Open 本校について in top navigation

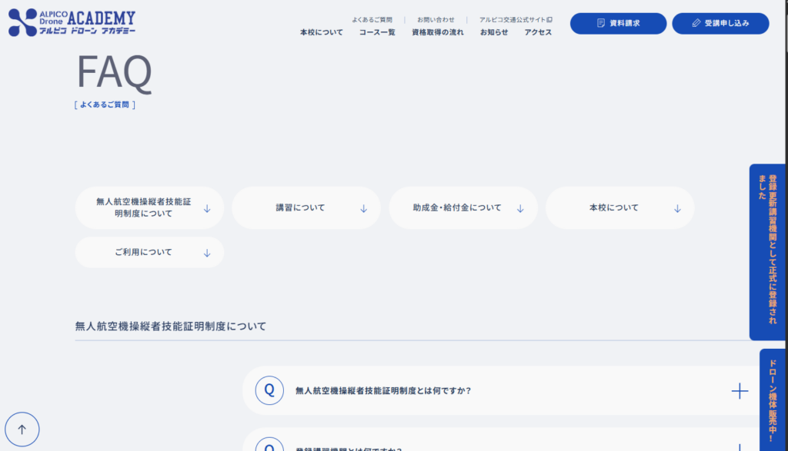[x=322, y=32]
